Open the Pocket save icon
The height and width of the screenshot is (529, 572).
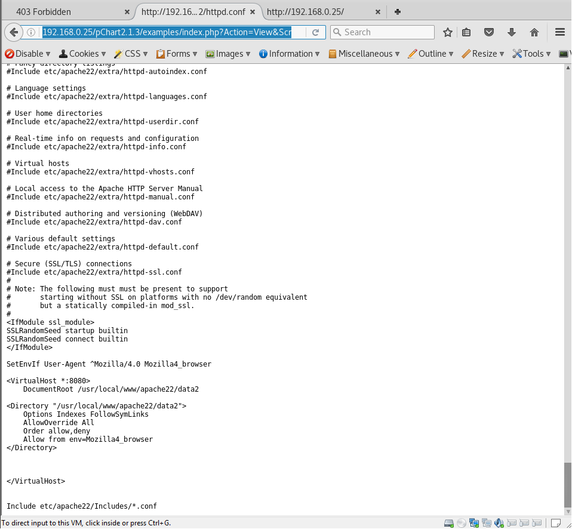pos(489,32)
